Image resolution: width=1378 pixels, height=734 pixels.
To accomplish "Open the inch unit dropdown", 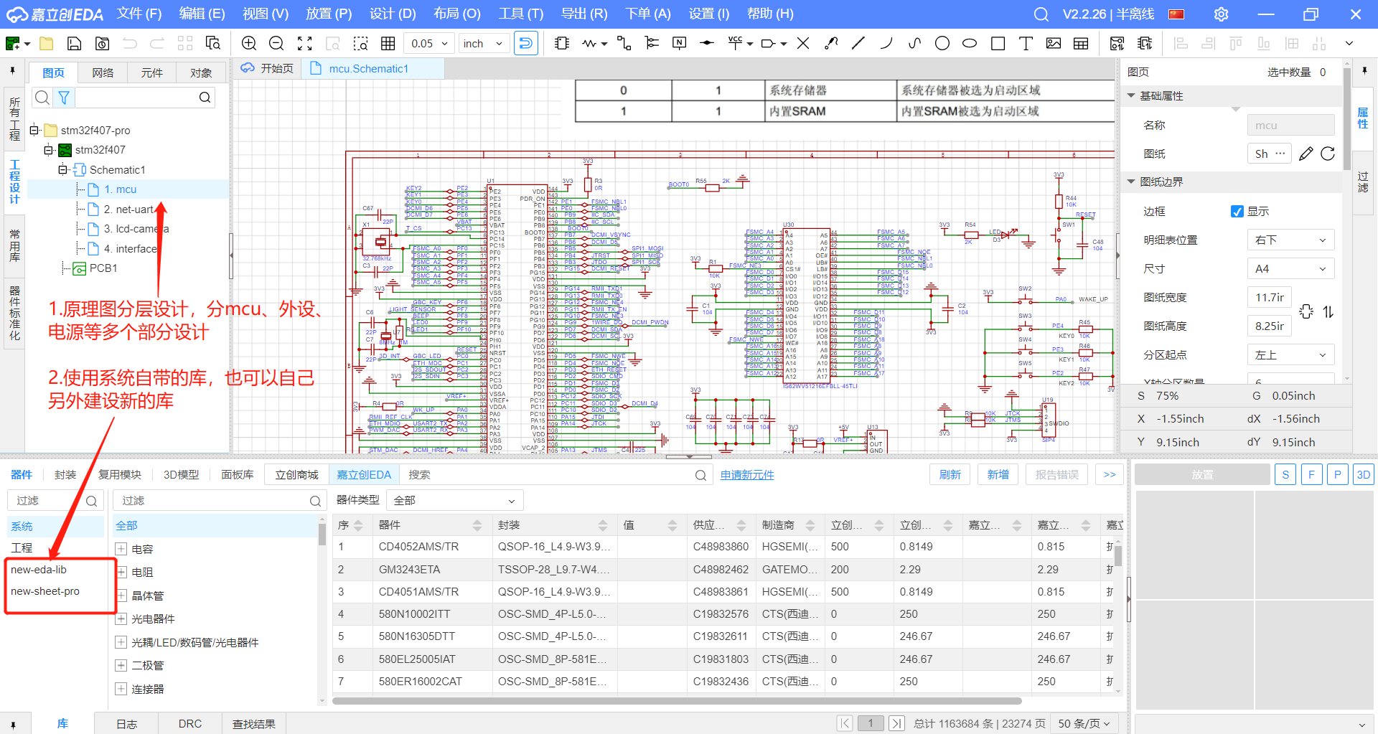I will pos(483,44).
